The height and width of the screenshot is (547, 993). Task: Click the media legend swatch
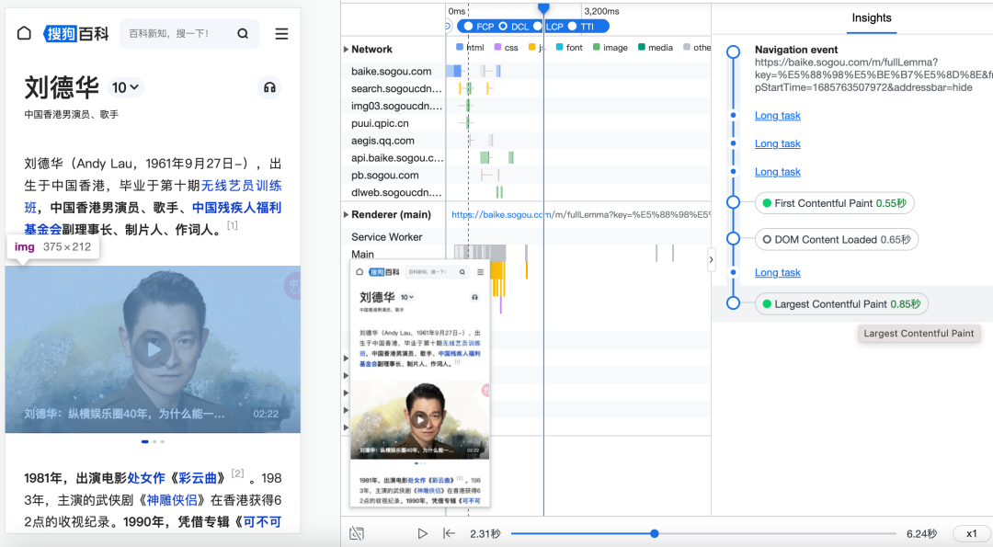pyautogui.click(x=642, y=47)
